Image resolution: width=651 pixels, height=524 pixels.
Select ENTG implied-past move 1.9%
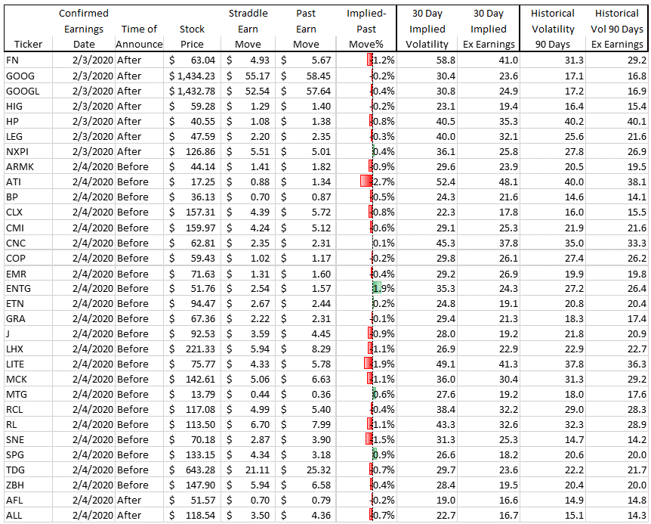[x=366, y=288]
